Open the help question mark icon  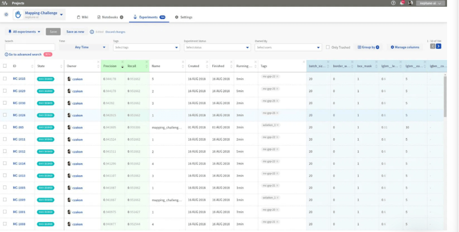pyautogui.click(x=393, y=3)
